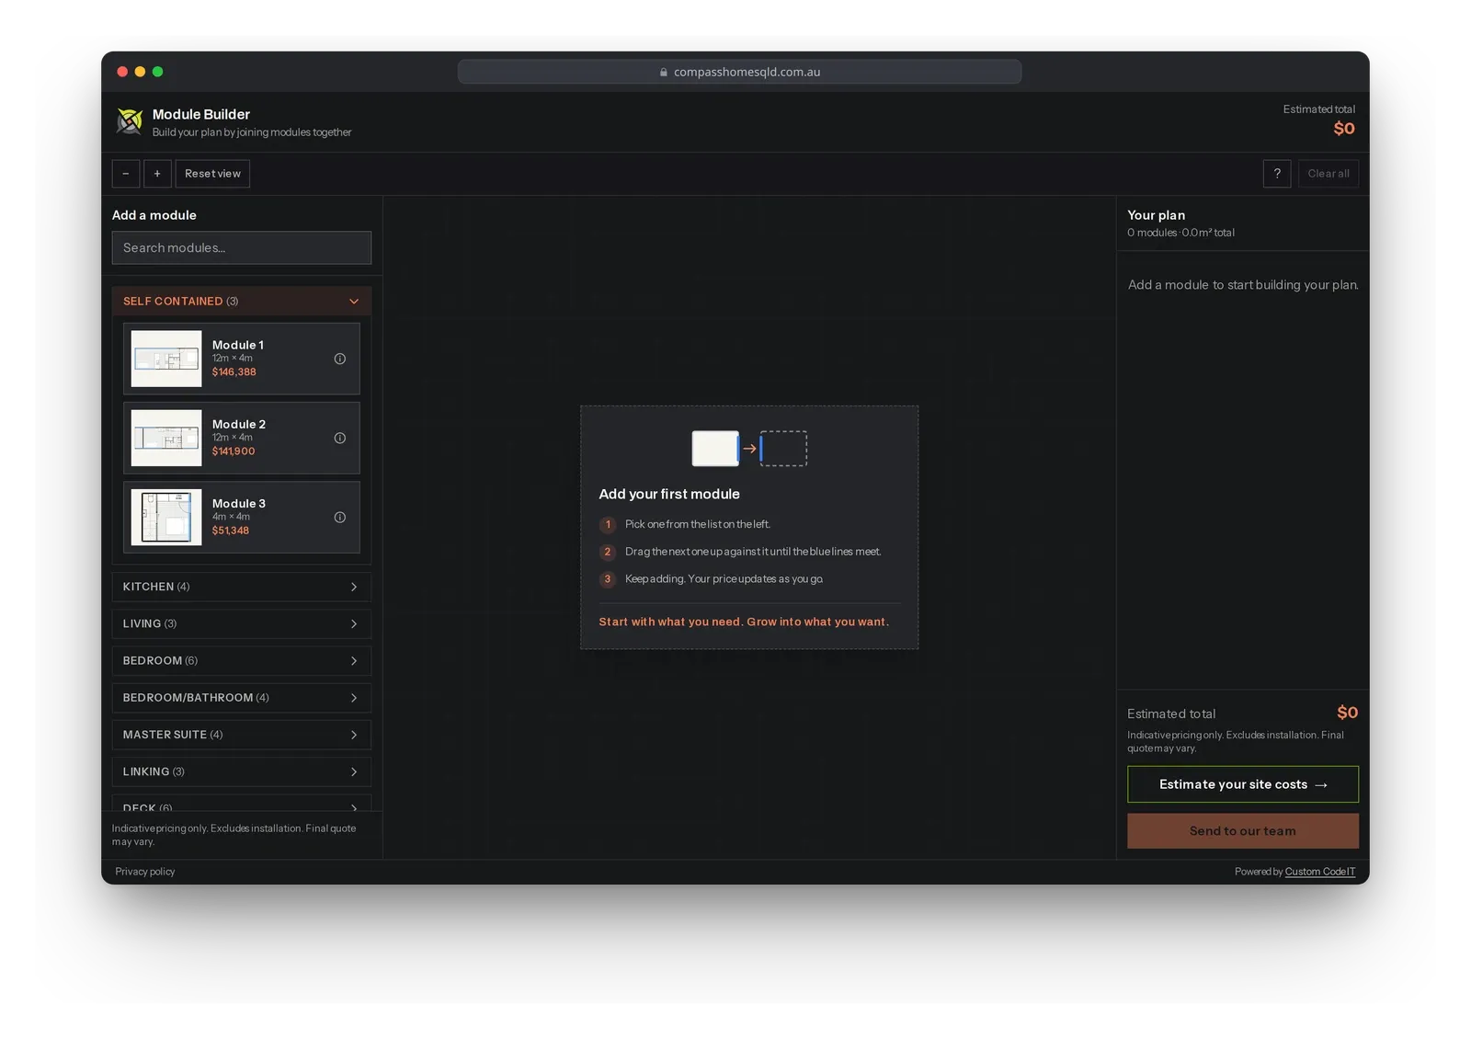
Task: Zoom in with the plus button
Action: click(x=157, y=174)
